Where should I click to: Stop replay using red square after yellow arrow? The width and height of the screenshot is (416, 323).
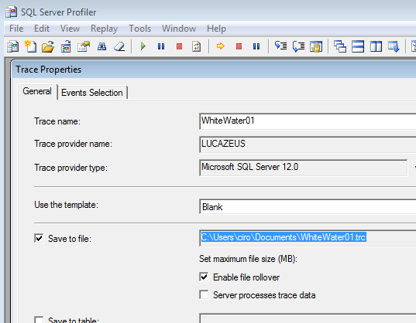pos(239,46)
